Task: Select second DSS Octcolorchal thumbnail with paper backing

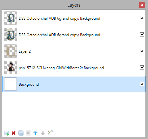Action: [10, 35]
